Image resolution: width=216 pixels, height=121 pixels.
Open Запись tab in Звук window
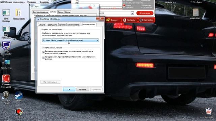(53, 12)
